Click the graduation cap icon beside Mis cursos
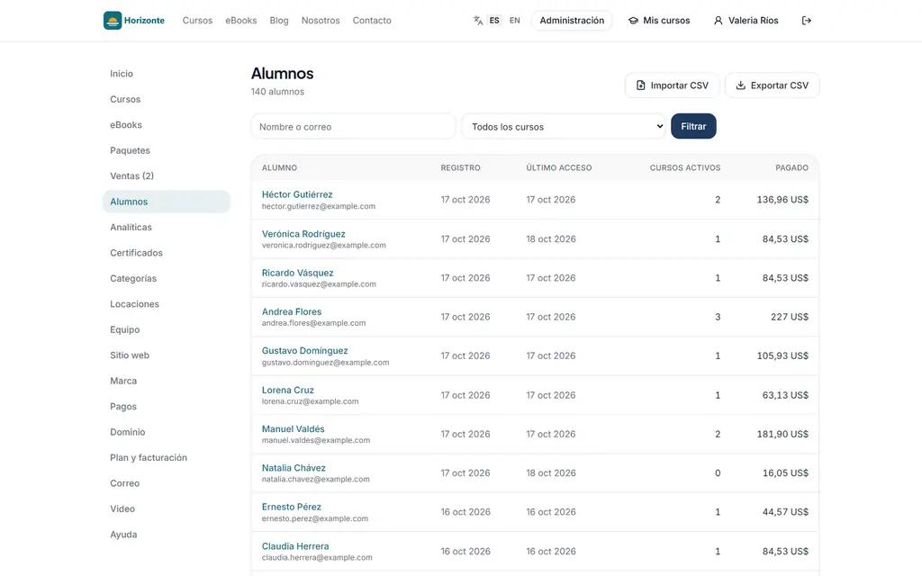This screenshot has height=576, width=922. 633,21
